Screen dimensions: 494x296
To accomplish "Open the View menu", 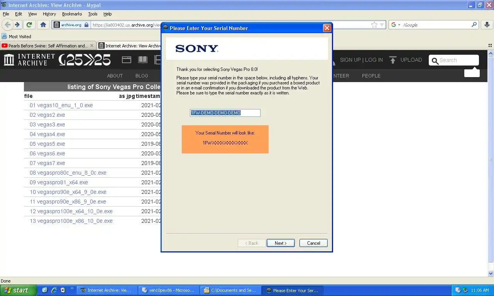I will pos(32,14).
